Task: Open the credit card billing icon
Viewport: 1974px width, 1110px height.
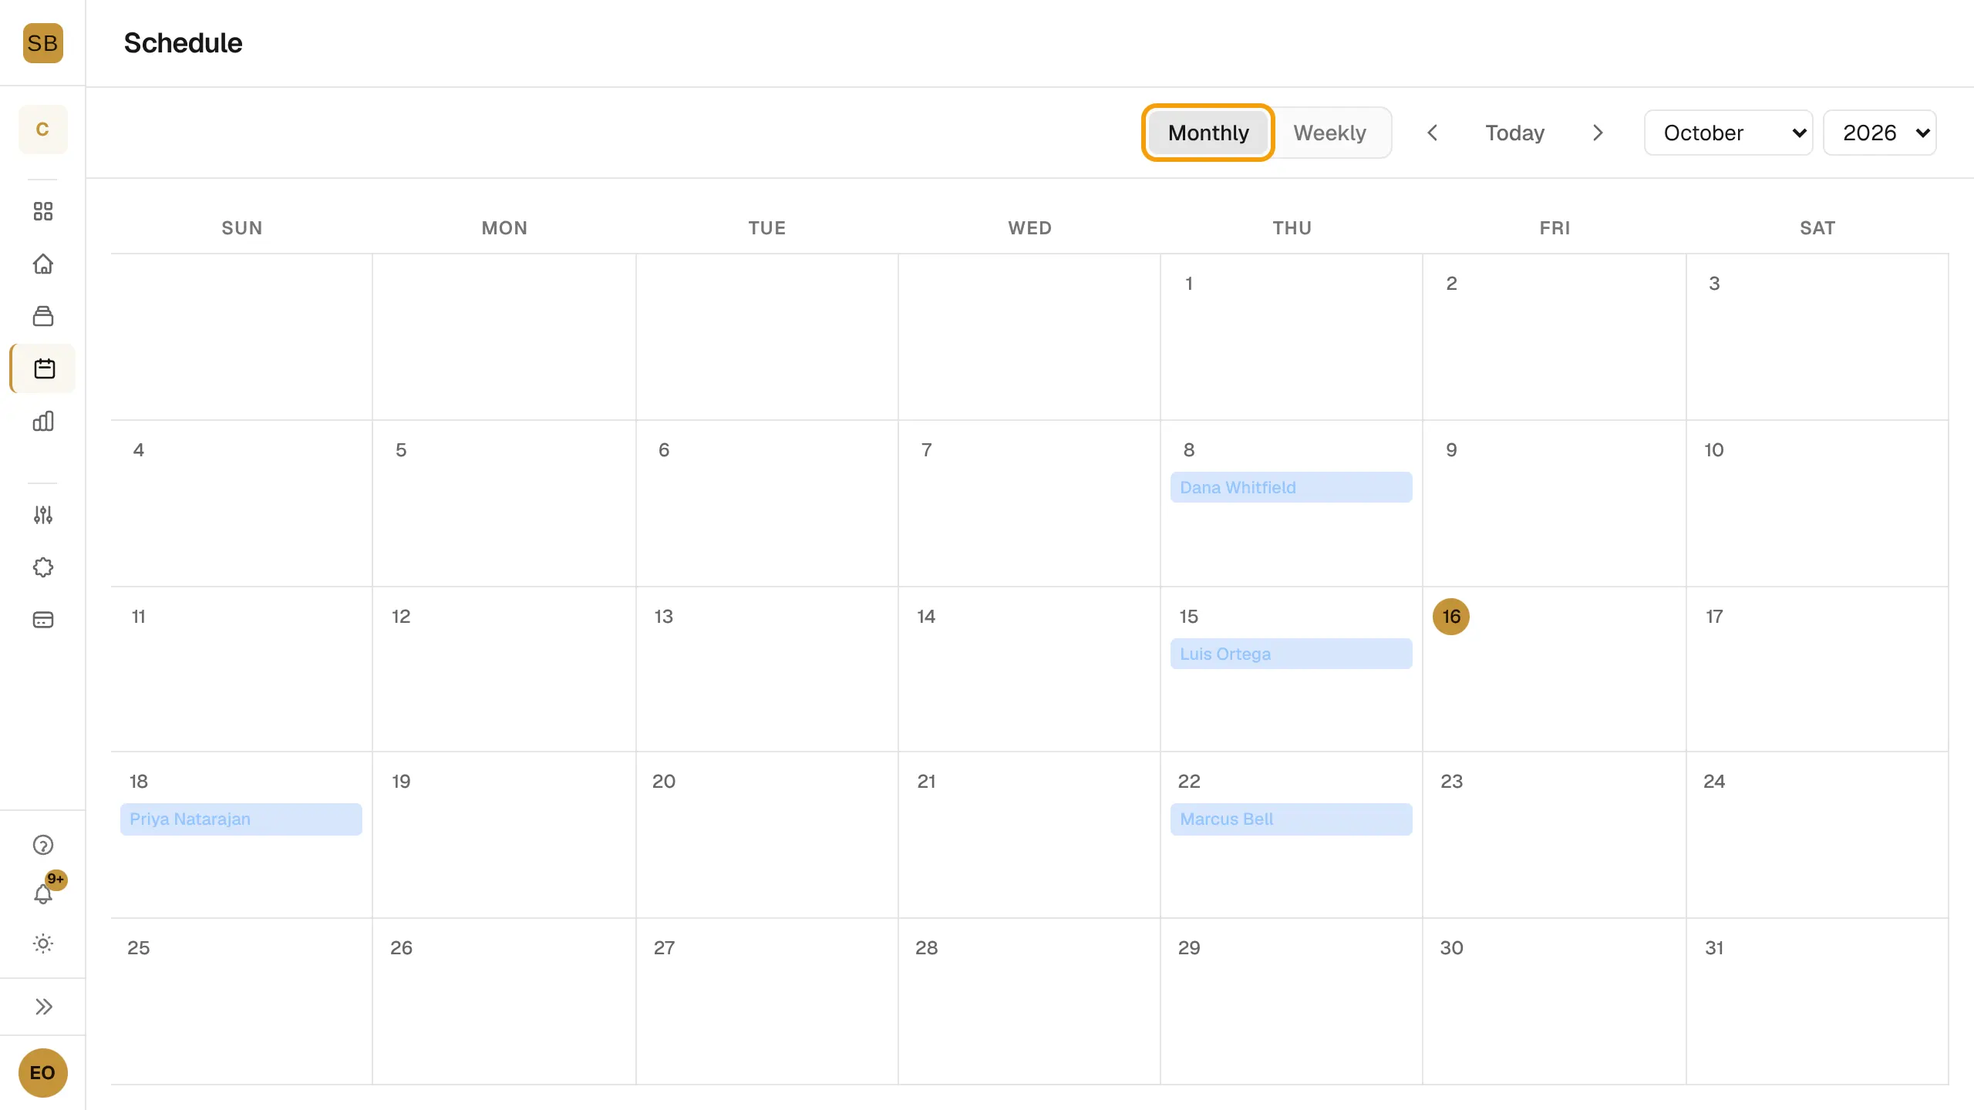Action: pos(43,620)
